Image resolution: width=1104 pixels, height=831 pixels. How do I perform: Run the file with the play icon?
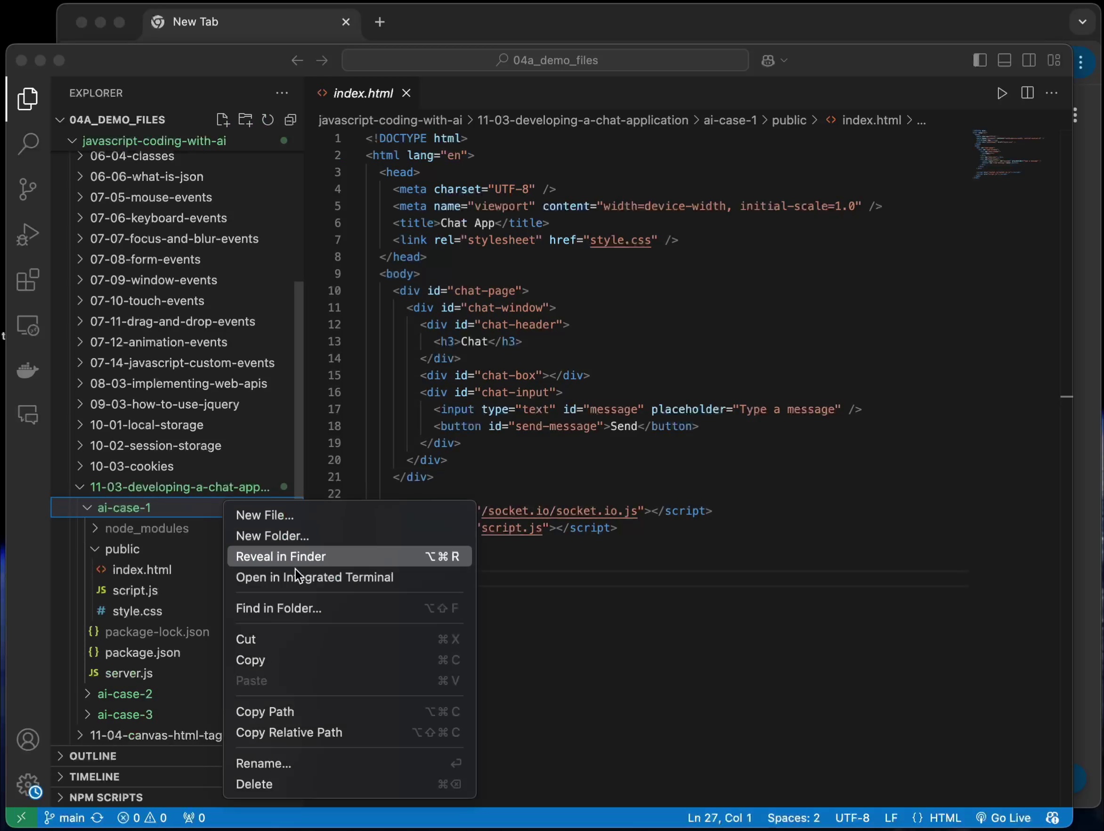tap(1002, 93)
